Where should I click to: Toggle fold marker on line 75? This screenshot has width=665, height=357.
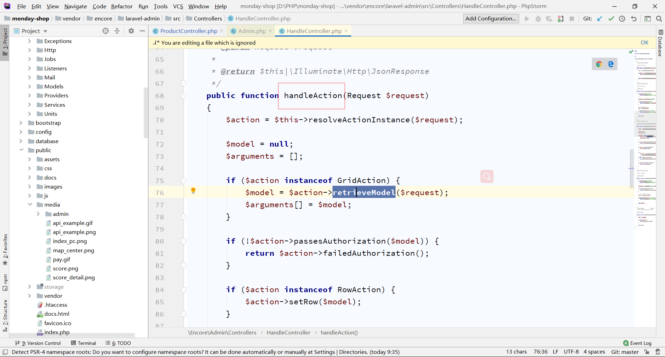coord(184,181)
